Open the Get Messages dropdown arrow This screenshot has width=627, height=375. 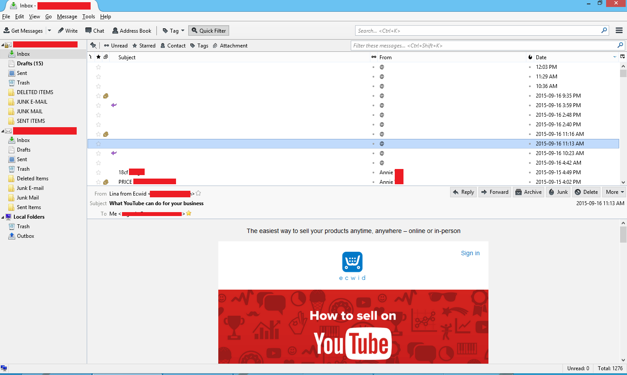(49, 30)
